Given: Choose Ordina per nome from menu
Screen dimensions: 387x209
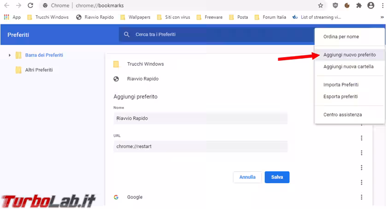Looking at the screenshot, I should click(341, 37).
